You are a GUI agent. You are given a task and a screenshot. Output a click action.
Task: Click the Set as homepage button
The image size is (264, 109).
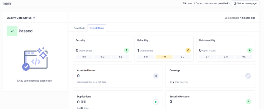[245, 3]
